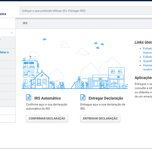Open the first Folheto link under Links úteis
152x149 pixels.
147,48
